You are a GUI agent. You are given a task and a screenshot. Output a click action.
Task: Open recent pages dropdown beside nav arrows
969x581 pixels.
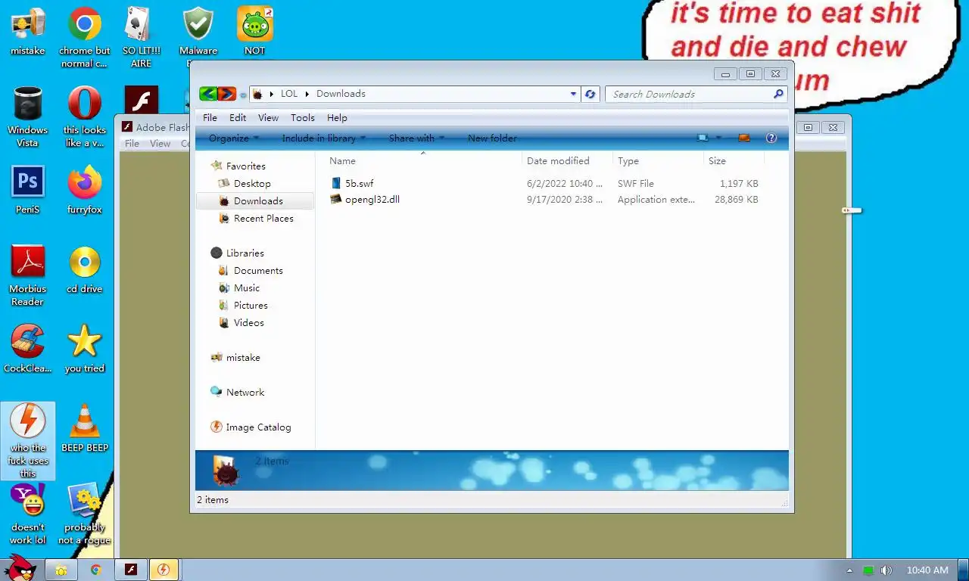pos(243,95)
